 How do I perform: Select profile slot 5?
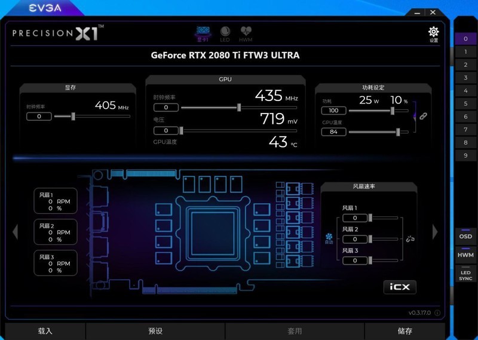465,104
